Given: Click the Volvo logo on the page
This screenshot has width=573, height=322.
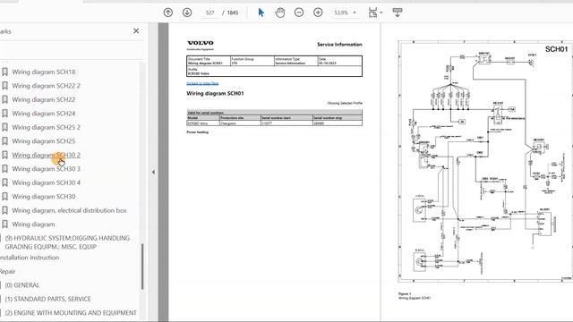Looking at the screenshot, I should tap(201, 43).
